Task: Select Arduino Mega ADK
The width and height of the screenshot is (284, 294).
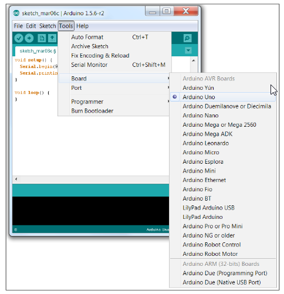Action: pyautogui.click(x=223, y=134)
